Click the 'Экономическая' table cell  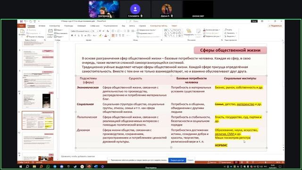click(x=88, y=87)
